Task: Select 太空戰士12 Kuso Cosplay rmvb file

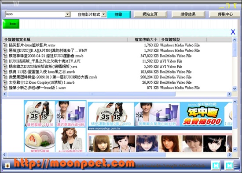Action: pos(42,82)
